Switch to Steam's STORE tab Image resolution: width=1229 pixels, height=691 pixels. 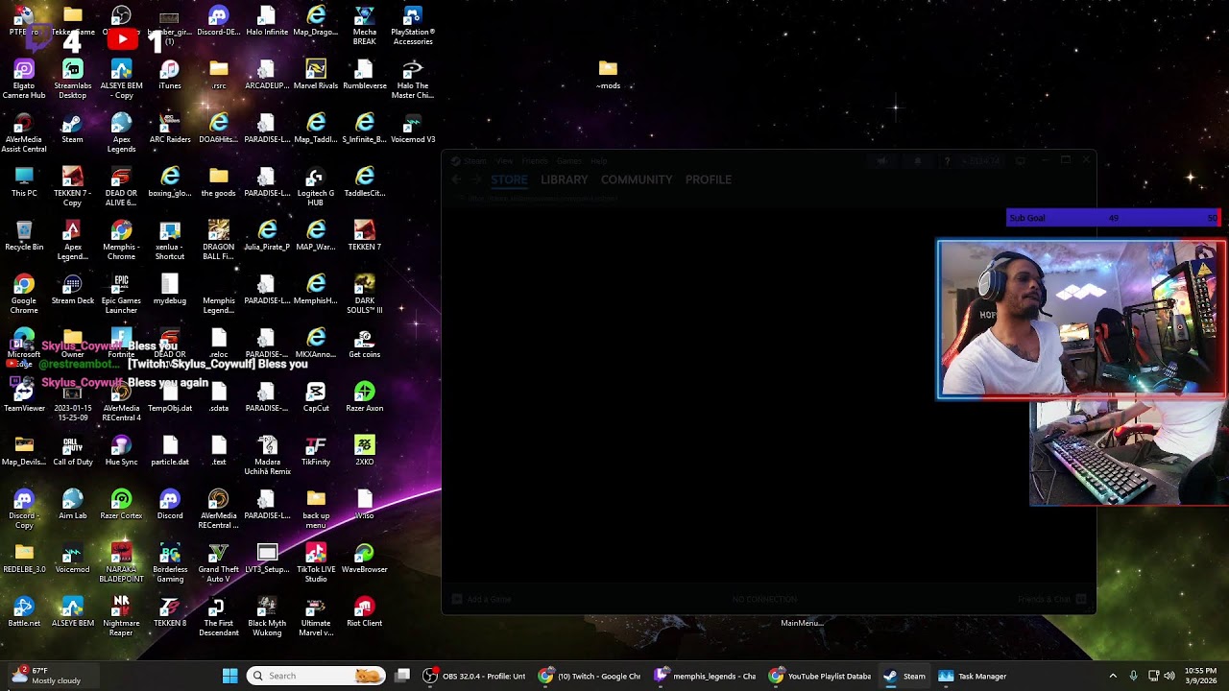(509, 179)
